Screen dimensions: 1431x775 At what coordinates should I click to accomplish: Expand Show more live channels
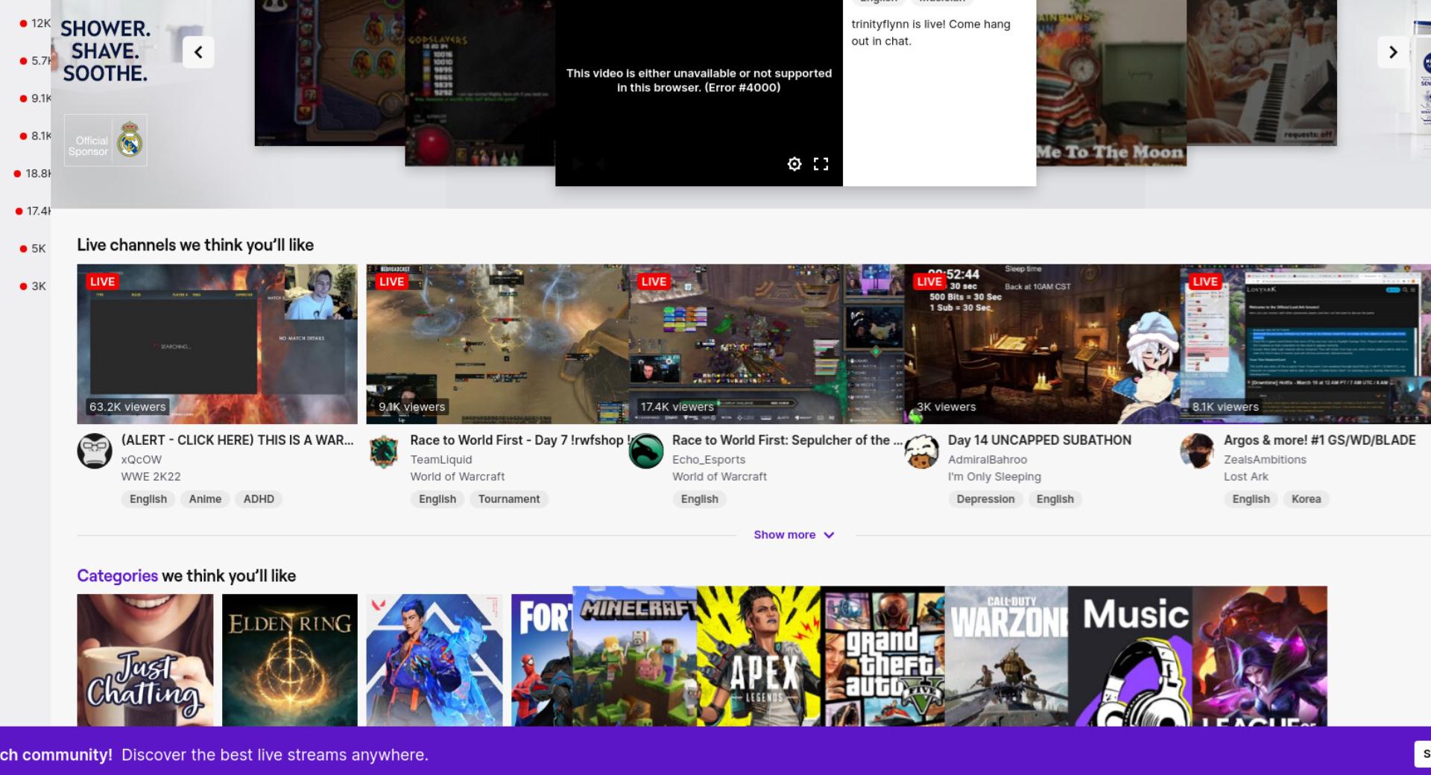(794, 535)
